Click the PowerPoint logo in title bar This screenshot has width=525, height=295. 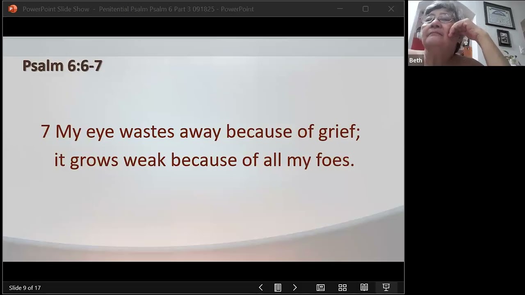(x=13, y=9)
